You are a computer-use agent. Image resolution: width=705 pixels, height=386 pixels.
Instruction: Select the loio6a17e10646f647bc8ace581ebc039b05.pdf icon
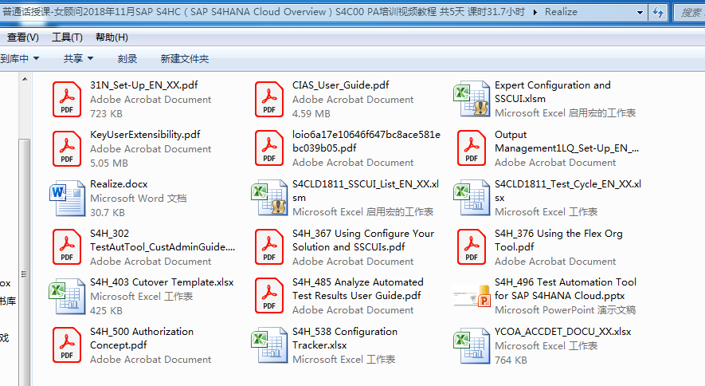269,148
